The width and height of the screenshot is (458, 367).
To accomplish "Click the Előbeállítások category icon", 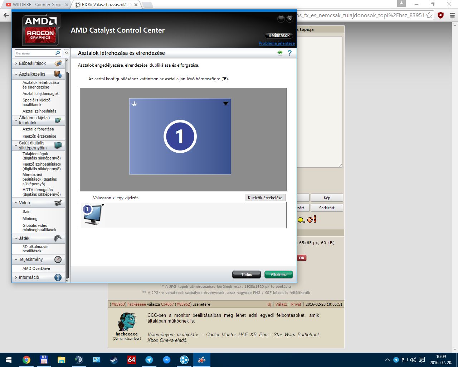I will 58,63.
